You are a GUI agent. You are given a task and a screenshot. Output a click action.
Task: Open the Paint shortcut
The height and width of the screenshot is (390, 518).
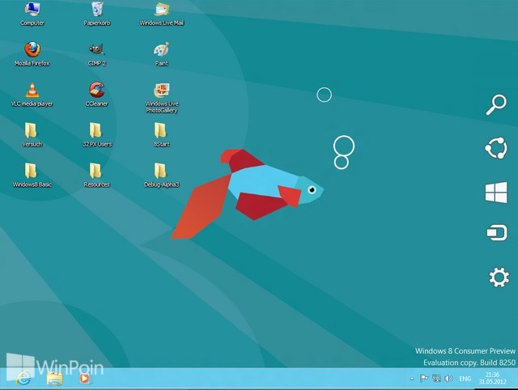point(162,54)
